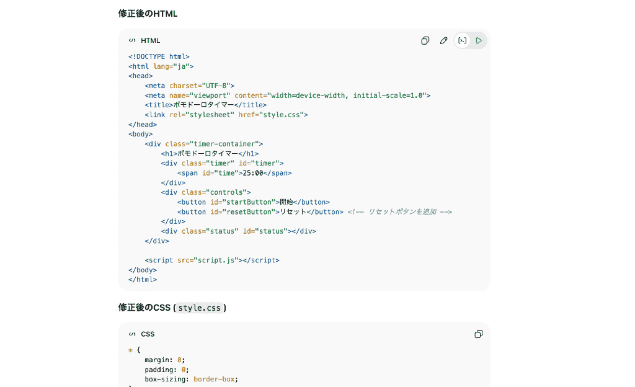This screenshot has height=387, width=635.
Task: Click the 修正後のHTML heading
Action: pyautogui.click(x=148, y=13)
